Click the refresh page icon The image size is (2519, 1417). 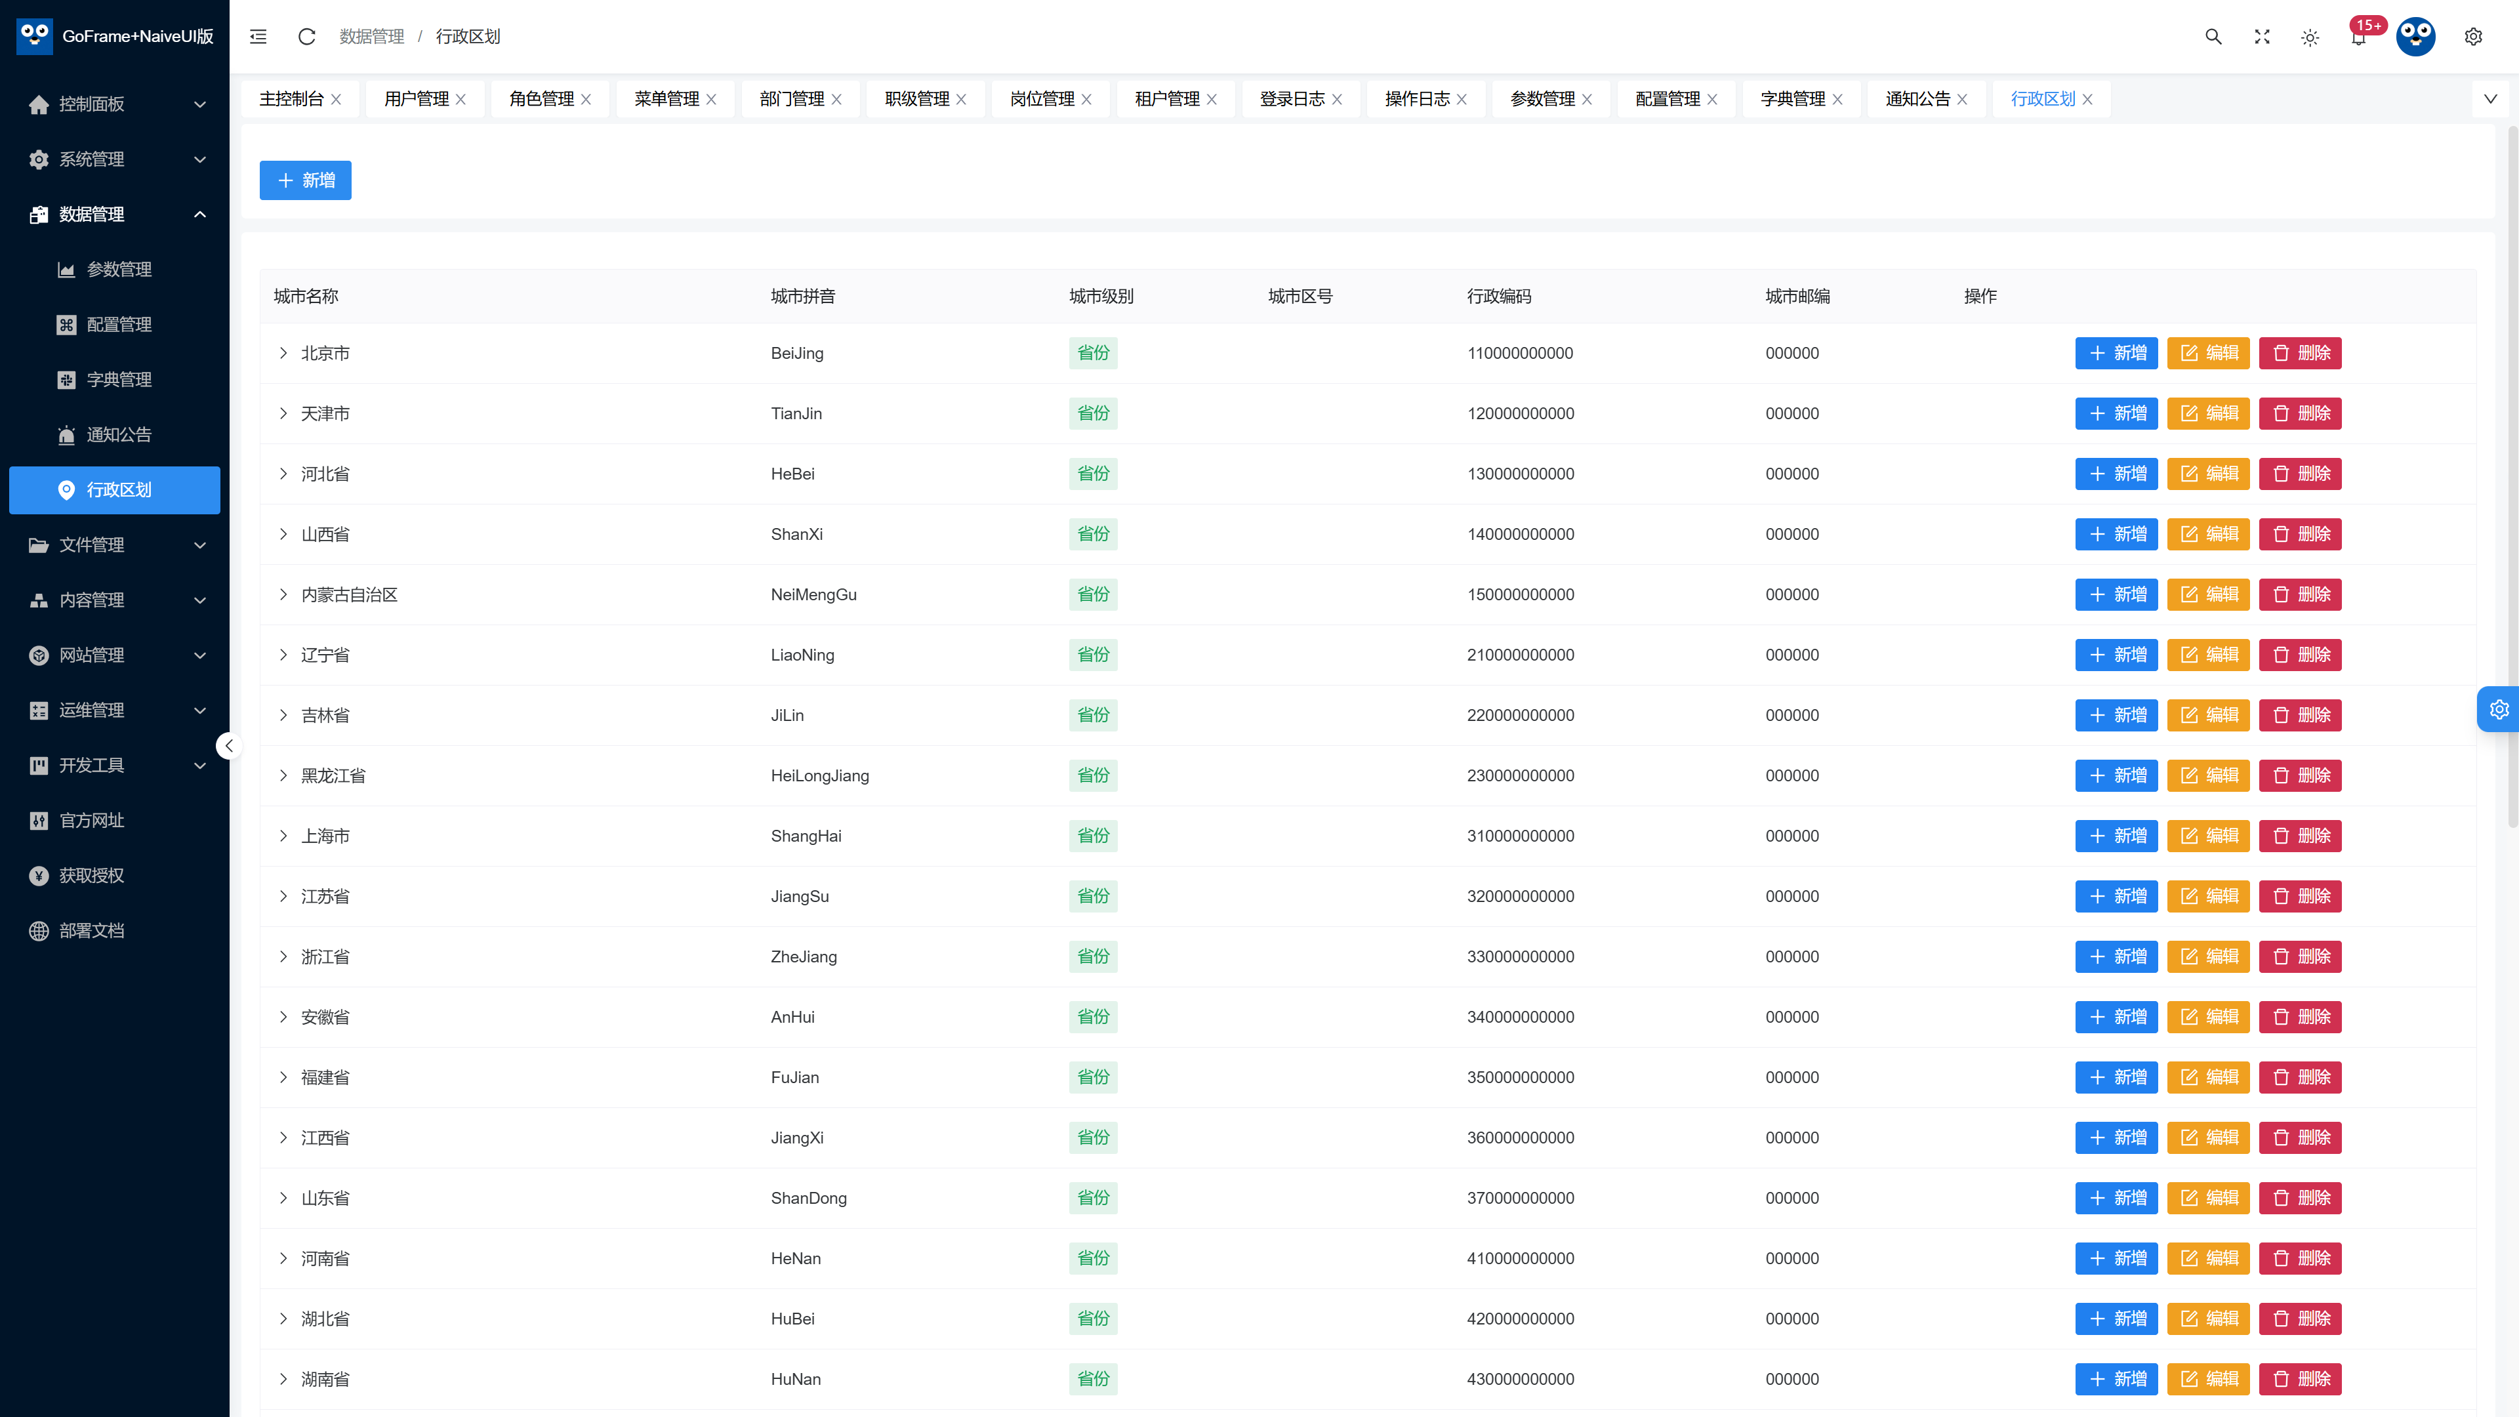click(x=306, y=36)
